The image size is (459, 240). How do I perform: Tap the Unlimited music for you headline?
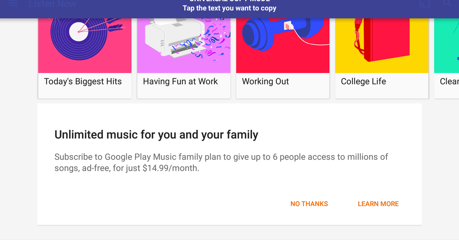[156, 135]
